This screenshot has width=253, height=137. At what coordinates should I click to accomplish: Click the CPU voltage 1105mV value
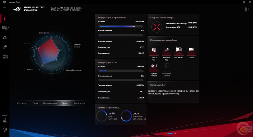(140, 53)
